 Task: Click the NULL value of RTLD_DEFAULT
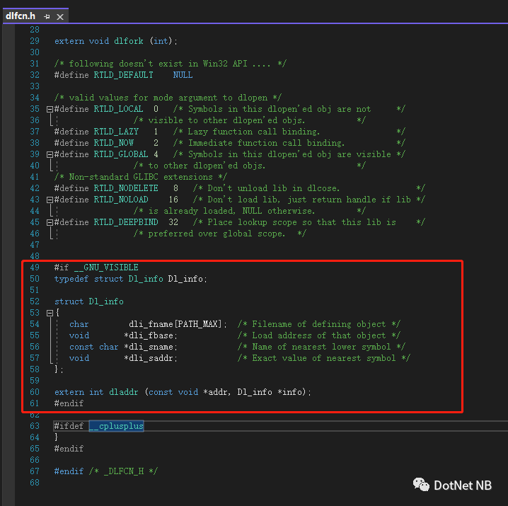pos(183,75)
